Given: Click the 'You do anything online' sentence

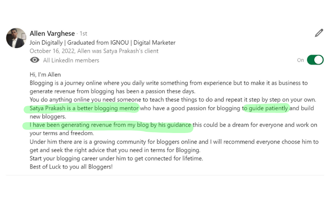Looking at the screenshot, I should pyautogui.click(x=173, y=100).
